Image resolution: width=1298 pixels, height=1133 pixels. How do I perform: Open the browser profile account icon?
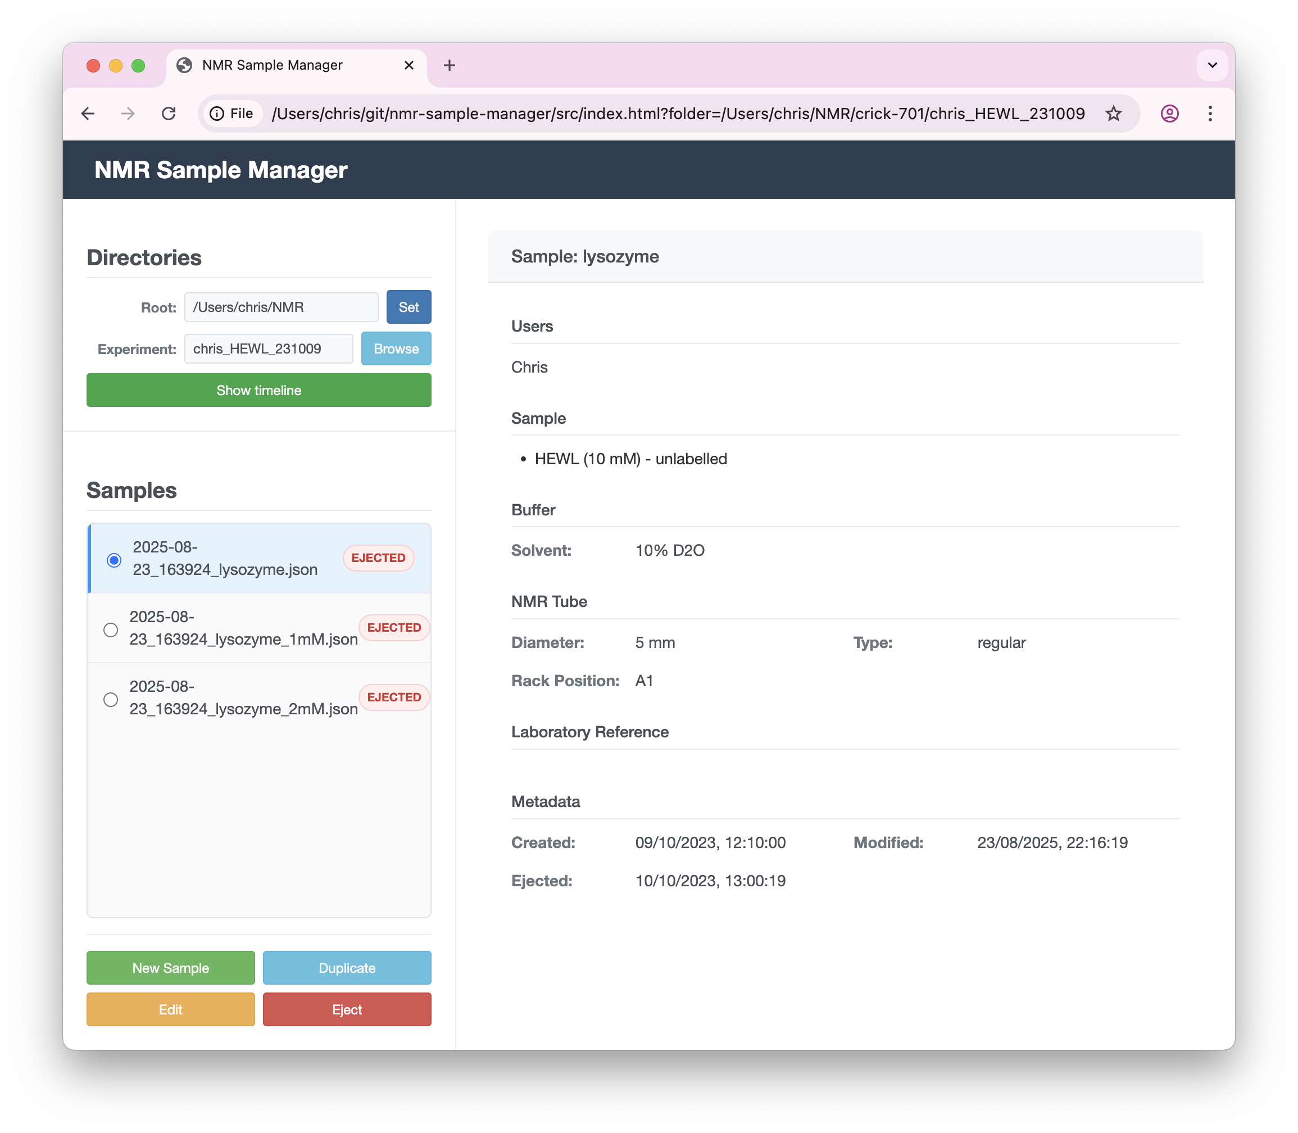coord(1170,113)
